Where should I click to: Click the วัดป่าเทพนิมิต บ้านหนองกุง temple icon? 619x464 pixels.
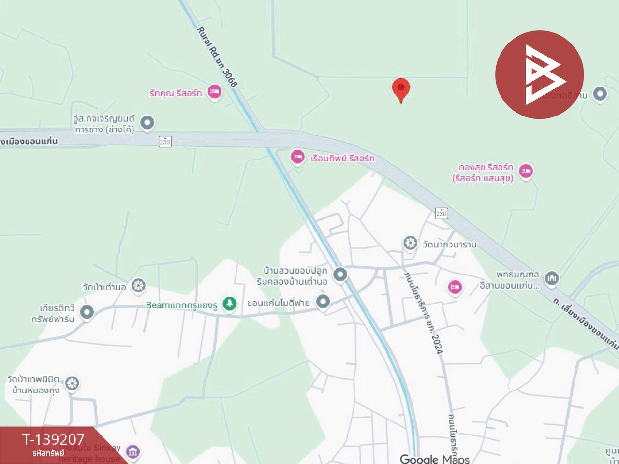click(x=72, y=384)
